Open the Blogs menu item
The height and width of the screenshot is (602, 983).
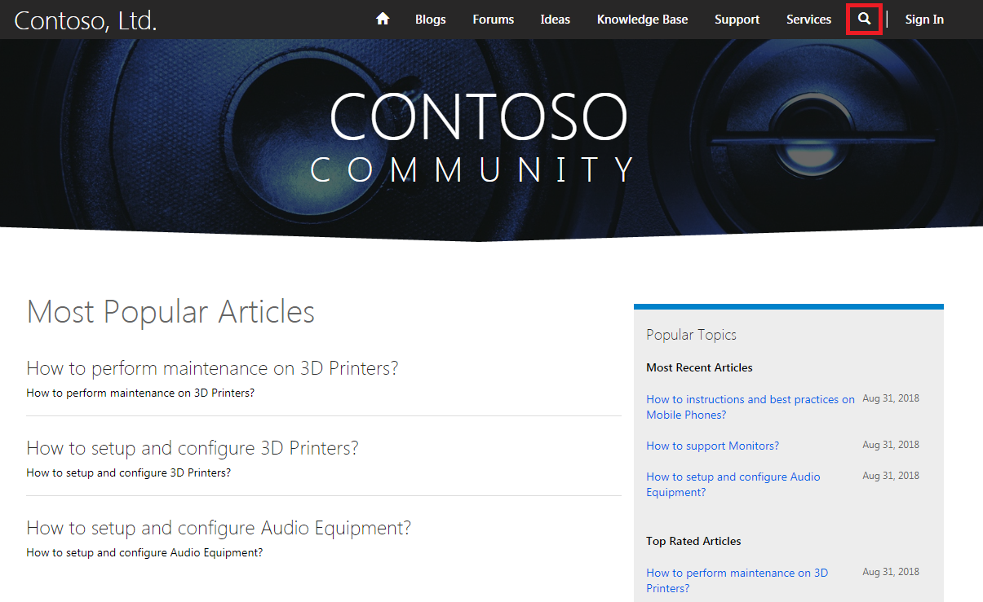(x=431, y=20)
